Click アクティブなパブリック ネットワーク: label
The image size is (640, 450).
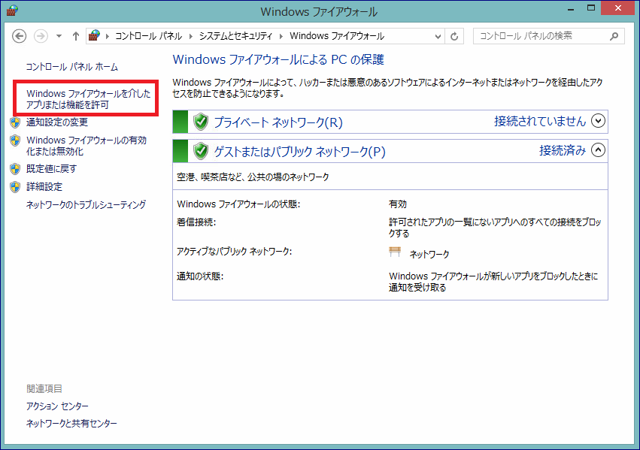[235, 251]
